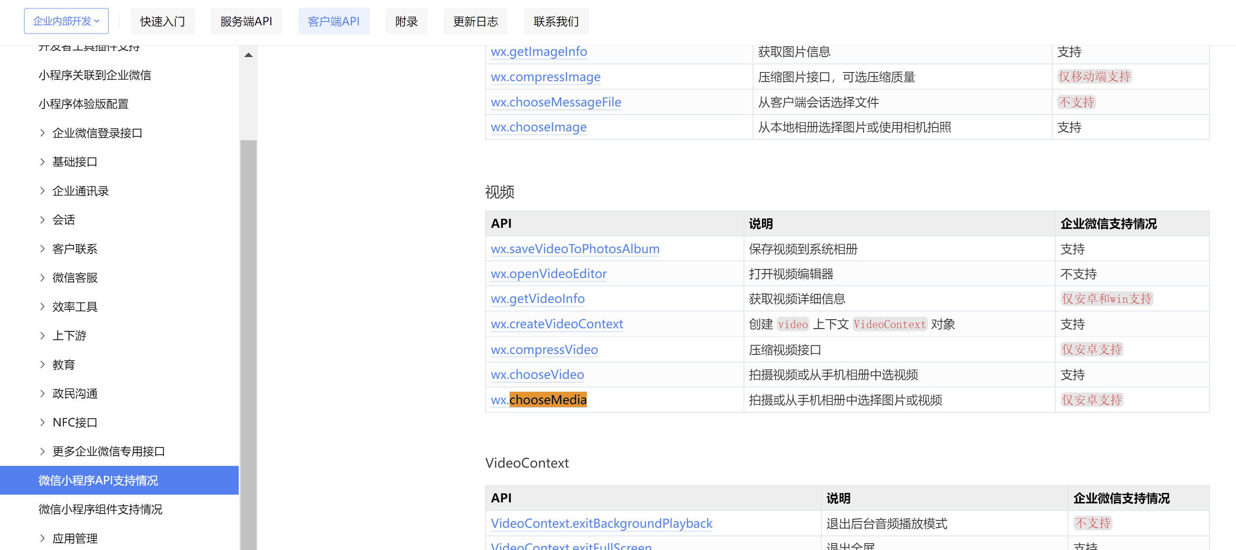Image resolution: width=1236 pixels, height=550 pixels.
Task: Expand the 应用管理 section
Action: click(x=74, y=538)
